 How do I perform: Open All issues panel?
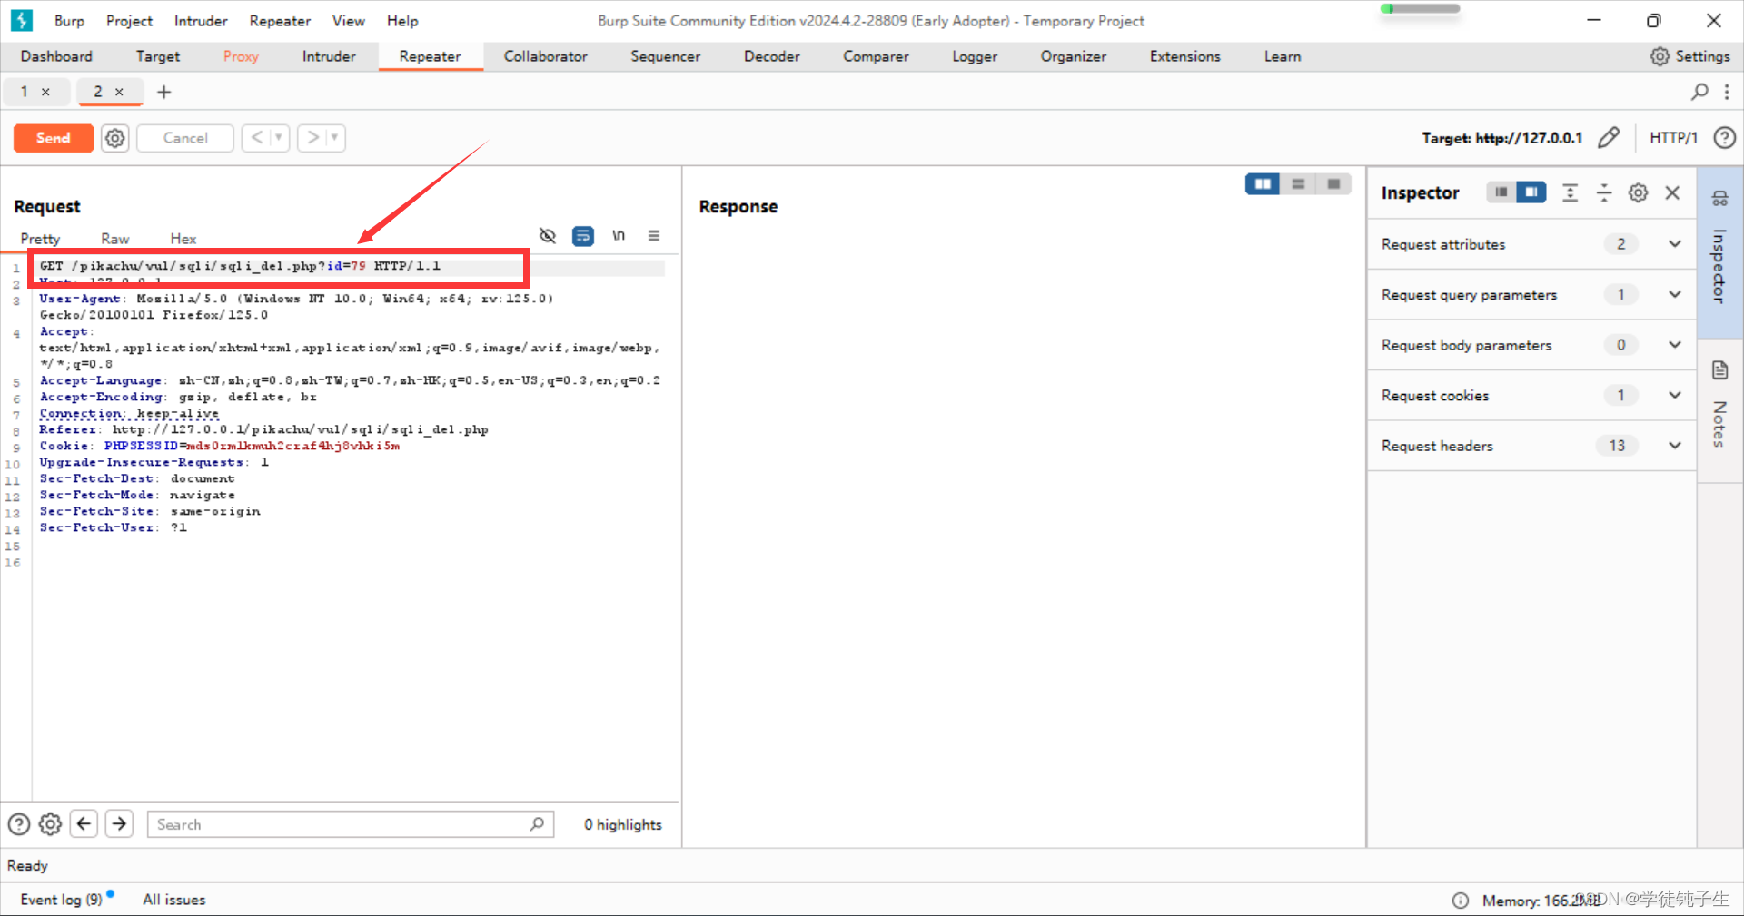pos(173,900)
